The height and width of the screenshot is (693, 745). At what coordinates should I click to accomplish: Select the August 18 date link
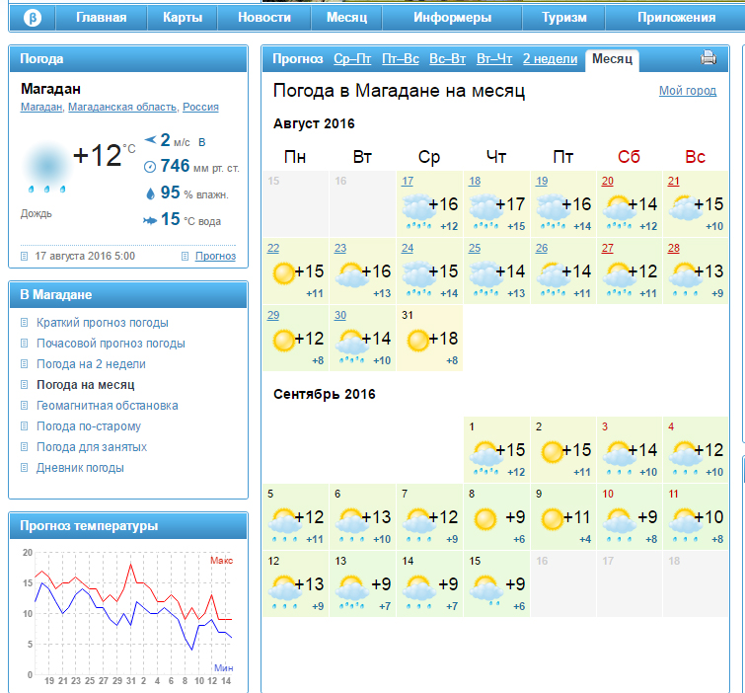point(475,181)
